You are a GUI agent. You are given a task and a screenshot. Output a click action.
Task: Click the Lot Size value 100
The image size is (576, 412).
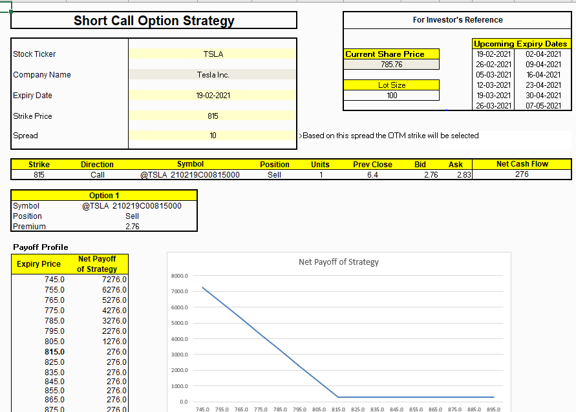(x=392, y=96)
